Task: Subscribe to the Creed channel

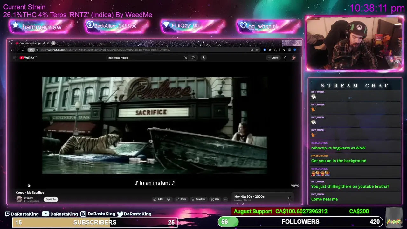Action: tap(51, 199)
